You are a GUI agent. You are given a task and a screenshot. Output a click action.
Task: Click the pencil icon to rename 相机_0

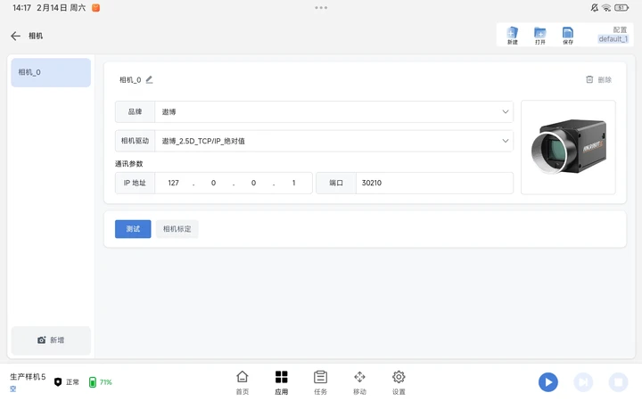[x=150, y=79]
